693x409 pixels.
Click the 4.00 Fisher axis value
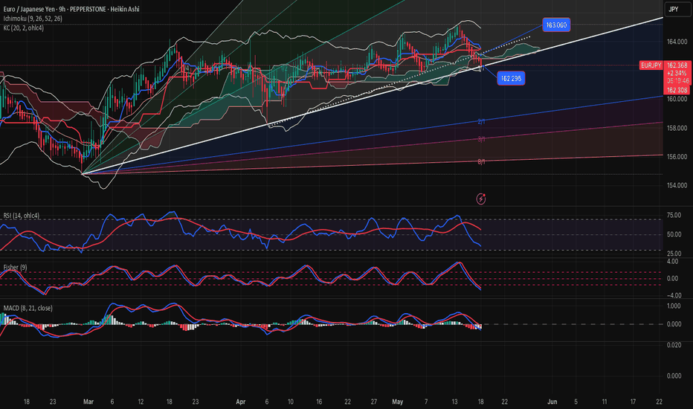coord(672,262)
